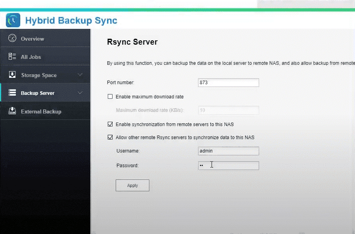This screenshot has width=355, height=234.
Task: Click the Password input box
Action: [x=228, y=166]
